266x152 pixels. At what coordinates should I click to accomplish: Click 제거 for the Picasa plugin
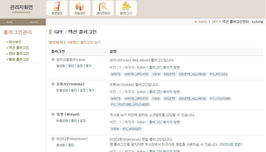[89, 66]
